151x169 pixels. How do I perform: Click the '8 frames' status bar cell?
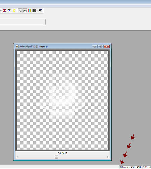coord(125,167)
